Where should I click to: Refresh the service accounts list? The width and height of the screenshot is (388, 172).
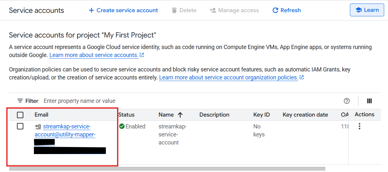(287, 10)
